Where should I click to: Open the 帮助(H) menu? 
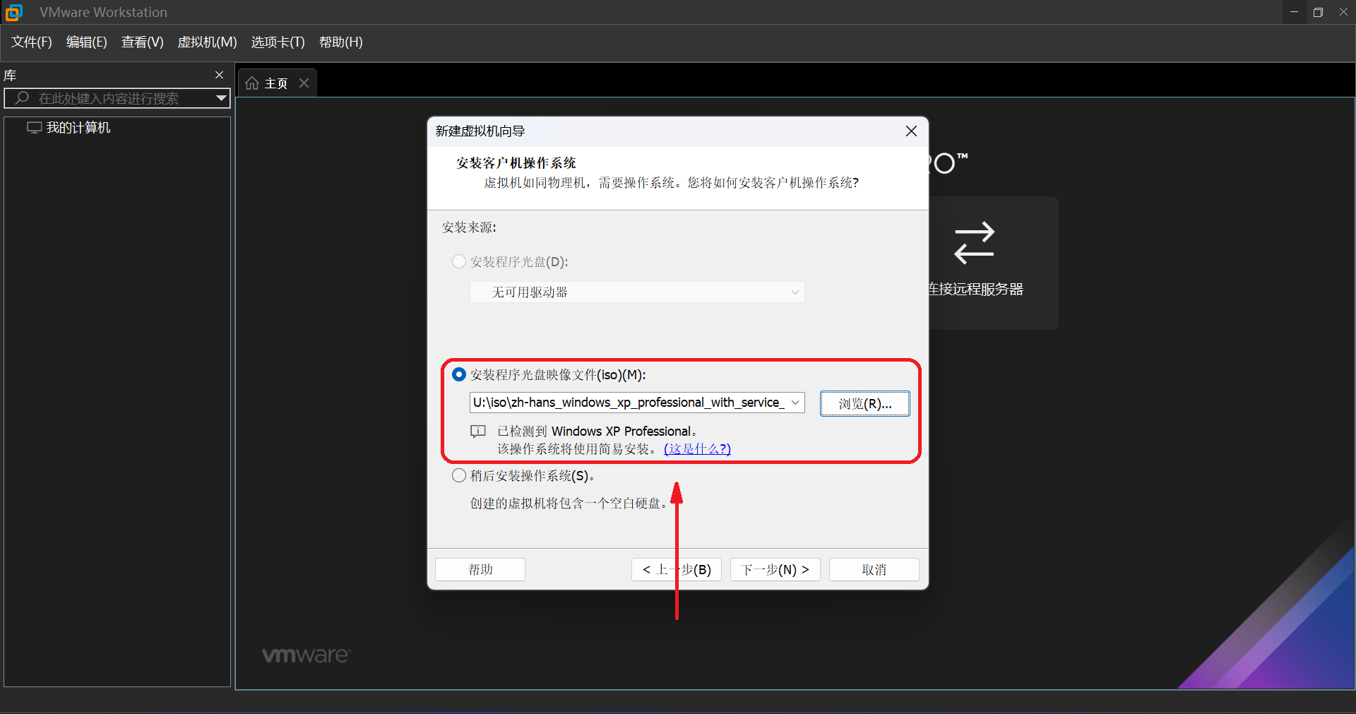click(340, 42)
